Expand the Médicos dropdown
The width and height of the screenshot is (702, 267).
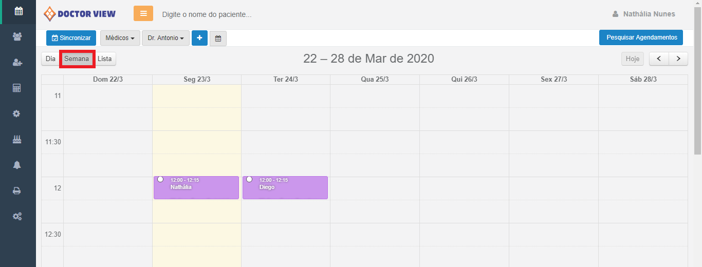pos(120,38)
